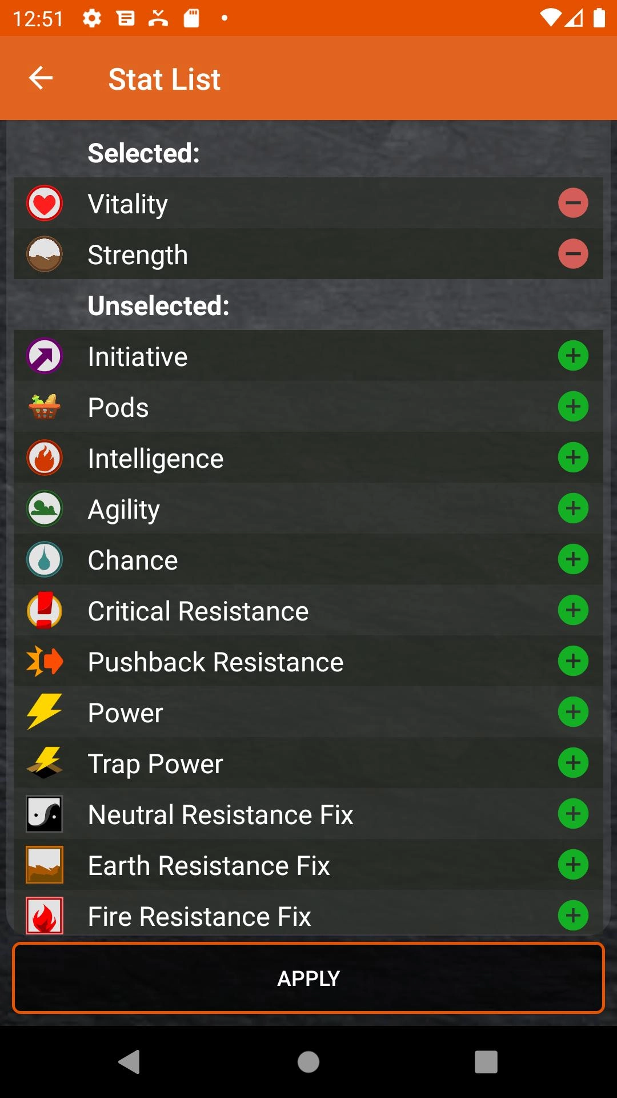Tap the Power lightning bolt icon
This screenshot has height=1098, width=617.
[x=45, y=712]
